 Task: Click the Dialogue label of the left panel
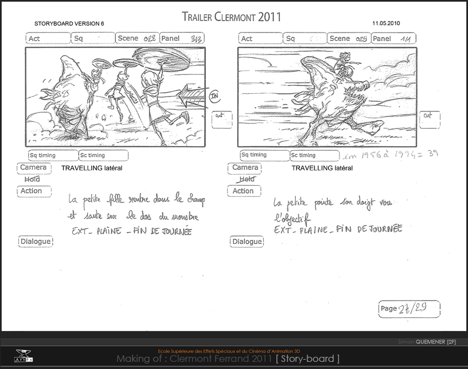point(36,241)
